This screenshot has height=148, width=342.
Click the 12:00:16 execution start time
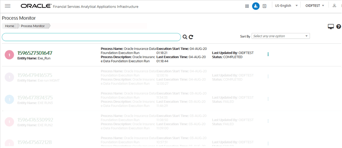162,75
